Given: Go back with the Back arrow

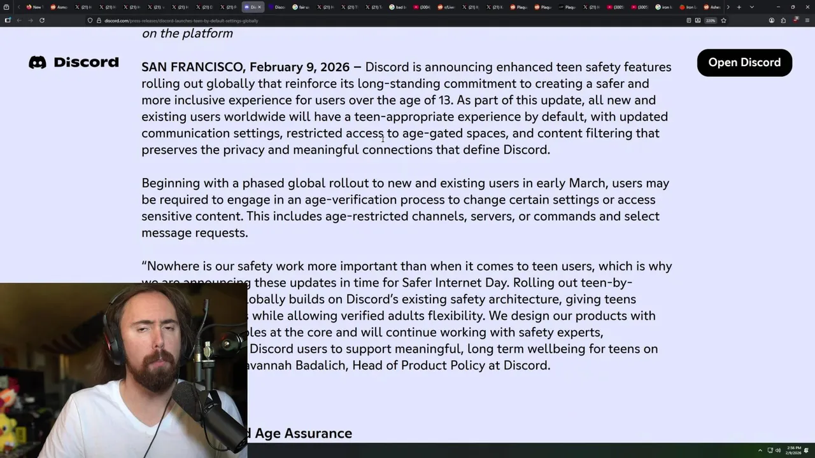Looking at the screenshot, I should (x=19, y=20).
